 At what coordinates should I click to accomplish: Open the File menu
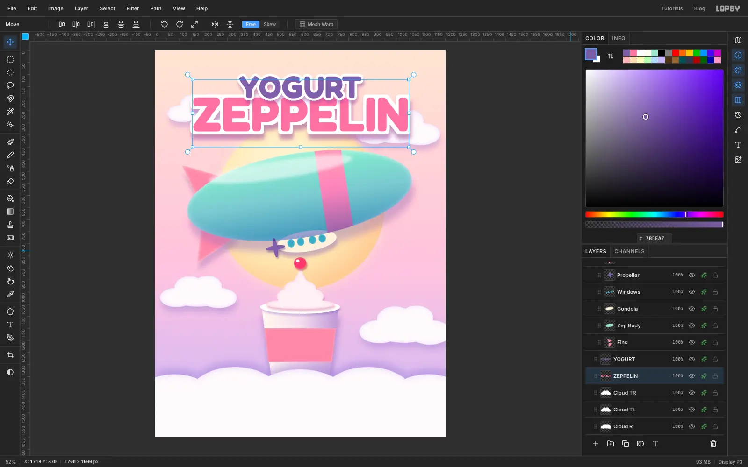click(x=12, y=8)
